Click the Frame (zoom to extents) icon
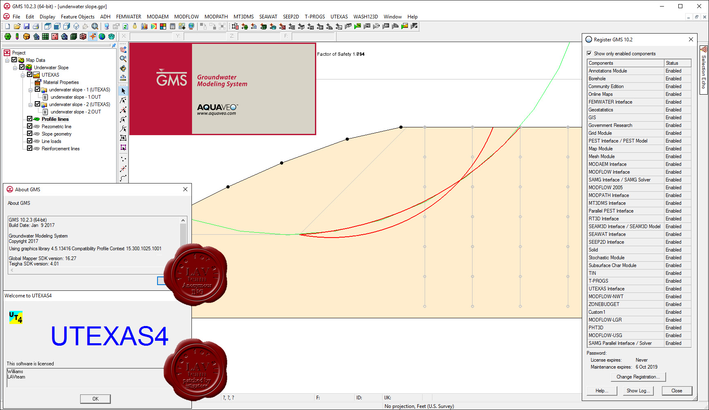This screenshot has width=709, height=410. pyautogui.click(x=95, y=26)
